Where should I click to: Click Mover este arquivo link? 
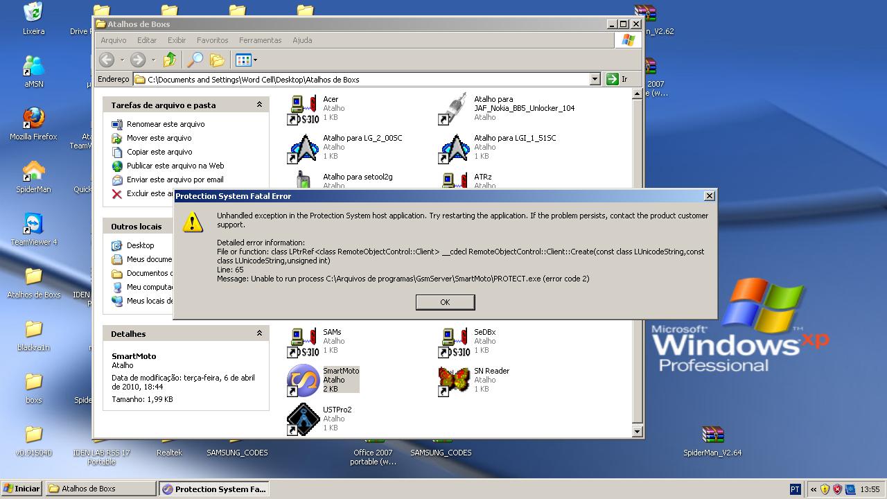tap(159, 138)
